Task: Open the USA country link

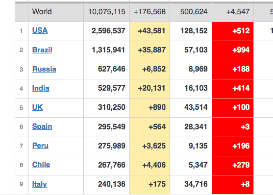Action: click(x=40, y=30)
